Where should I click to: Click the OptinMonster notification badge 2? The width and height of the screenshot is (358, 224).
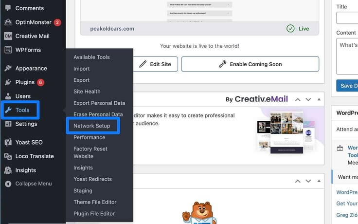57,22
